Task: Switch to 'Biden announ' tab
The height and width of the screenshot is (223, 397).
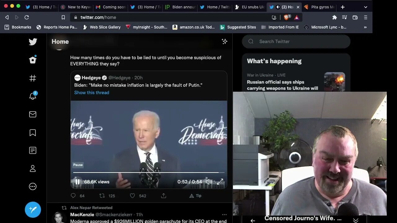Action: click(x=180, y=7)
